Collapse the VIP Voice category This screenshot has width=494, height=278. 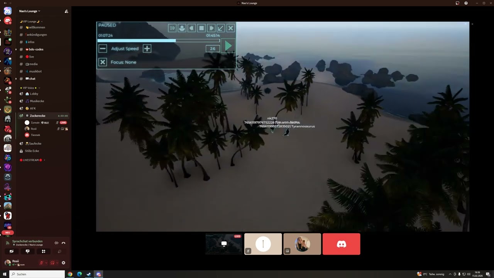coord(30,88)
